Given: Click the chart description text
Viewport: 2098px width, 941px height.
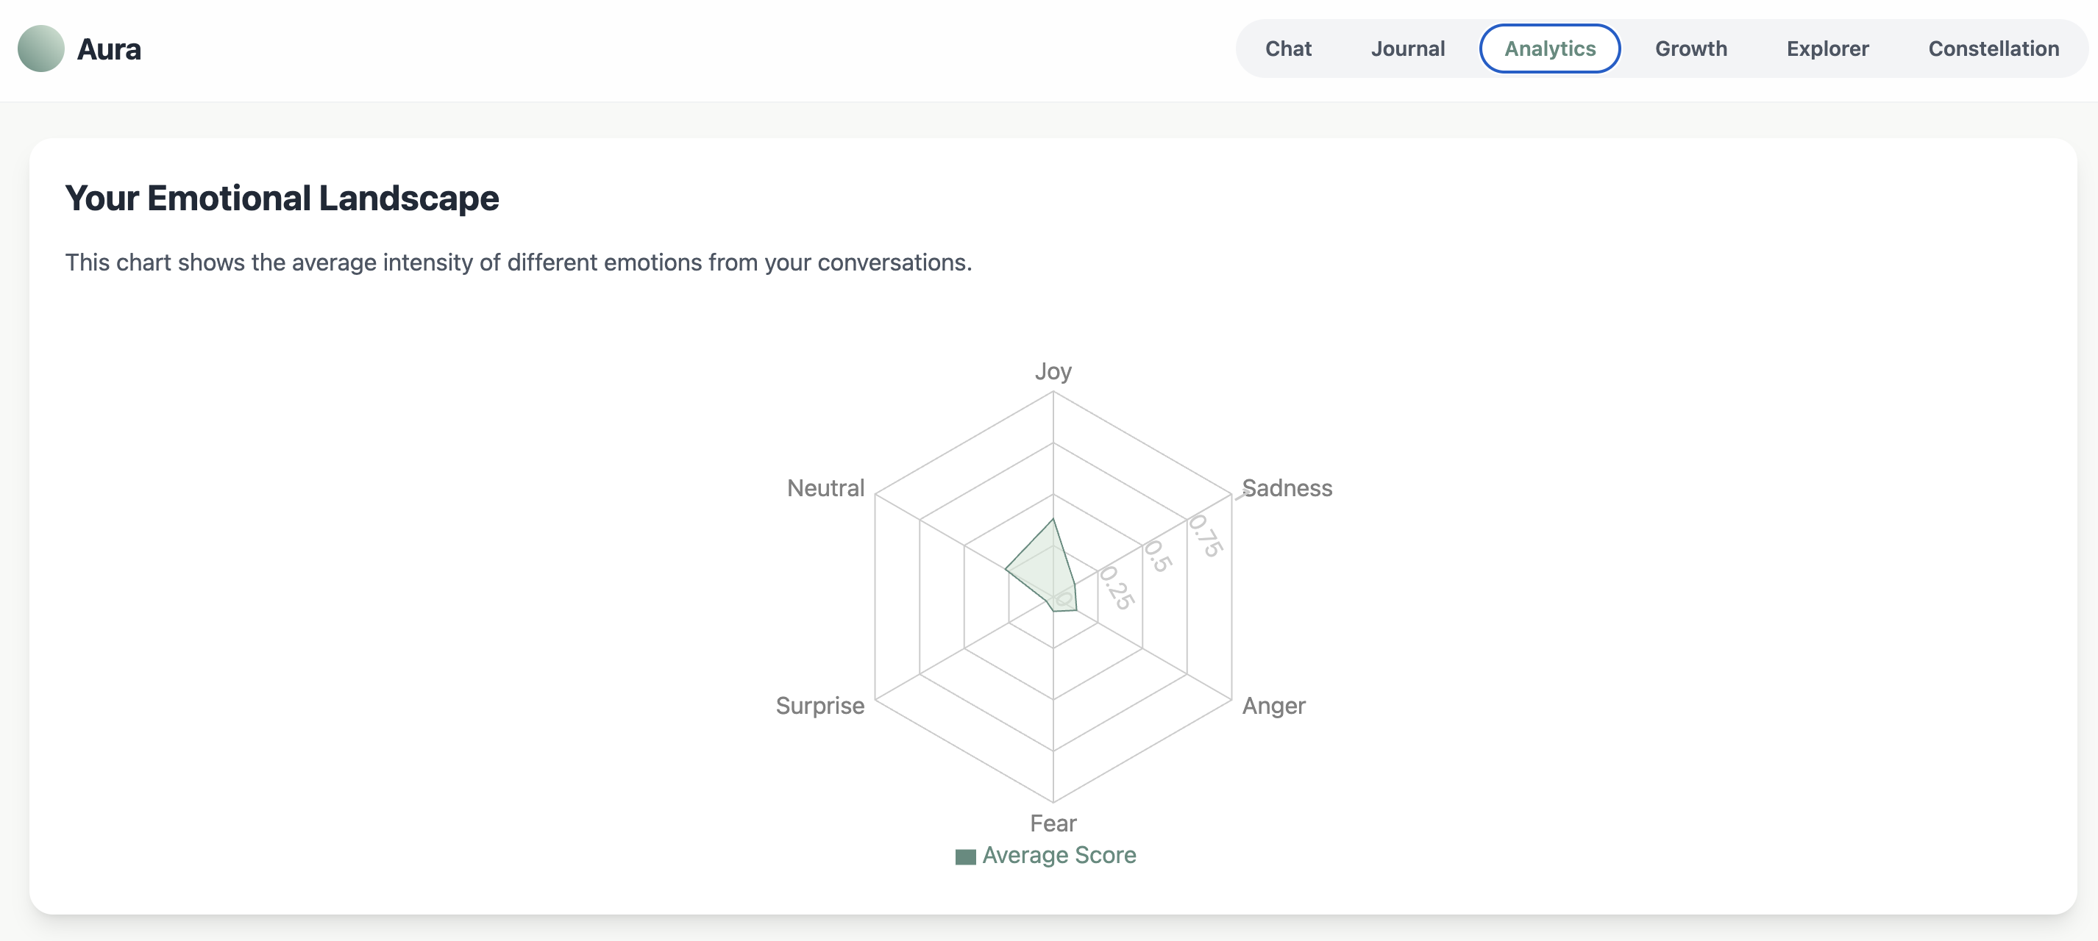Looking at the screenshot, I should coord(518,262).
